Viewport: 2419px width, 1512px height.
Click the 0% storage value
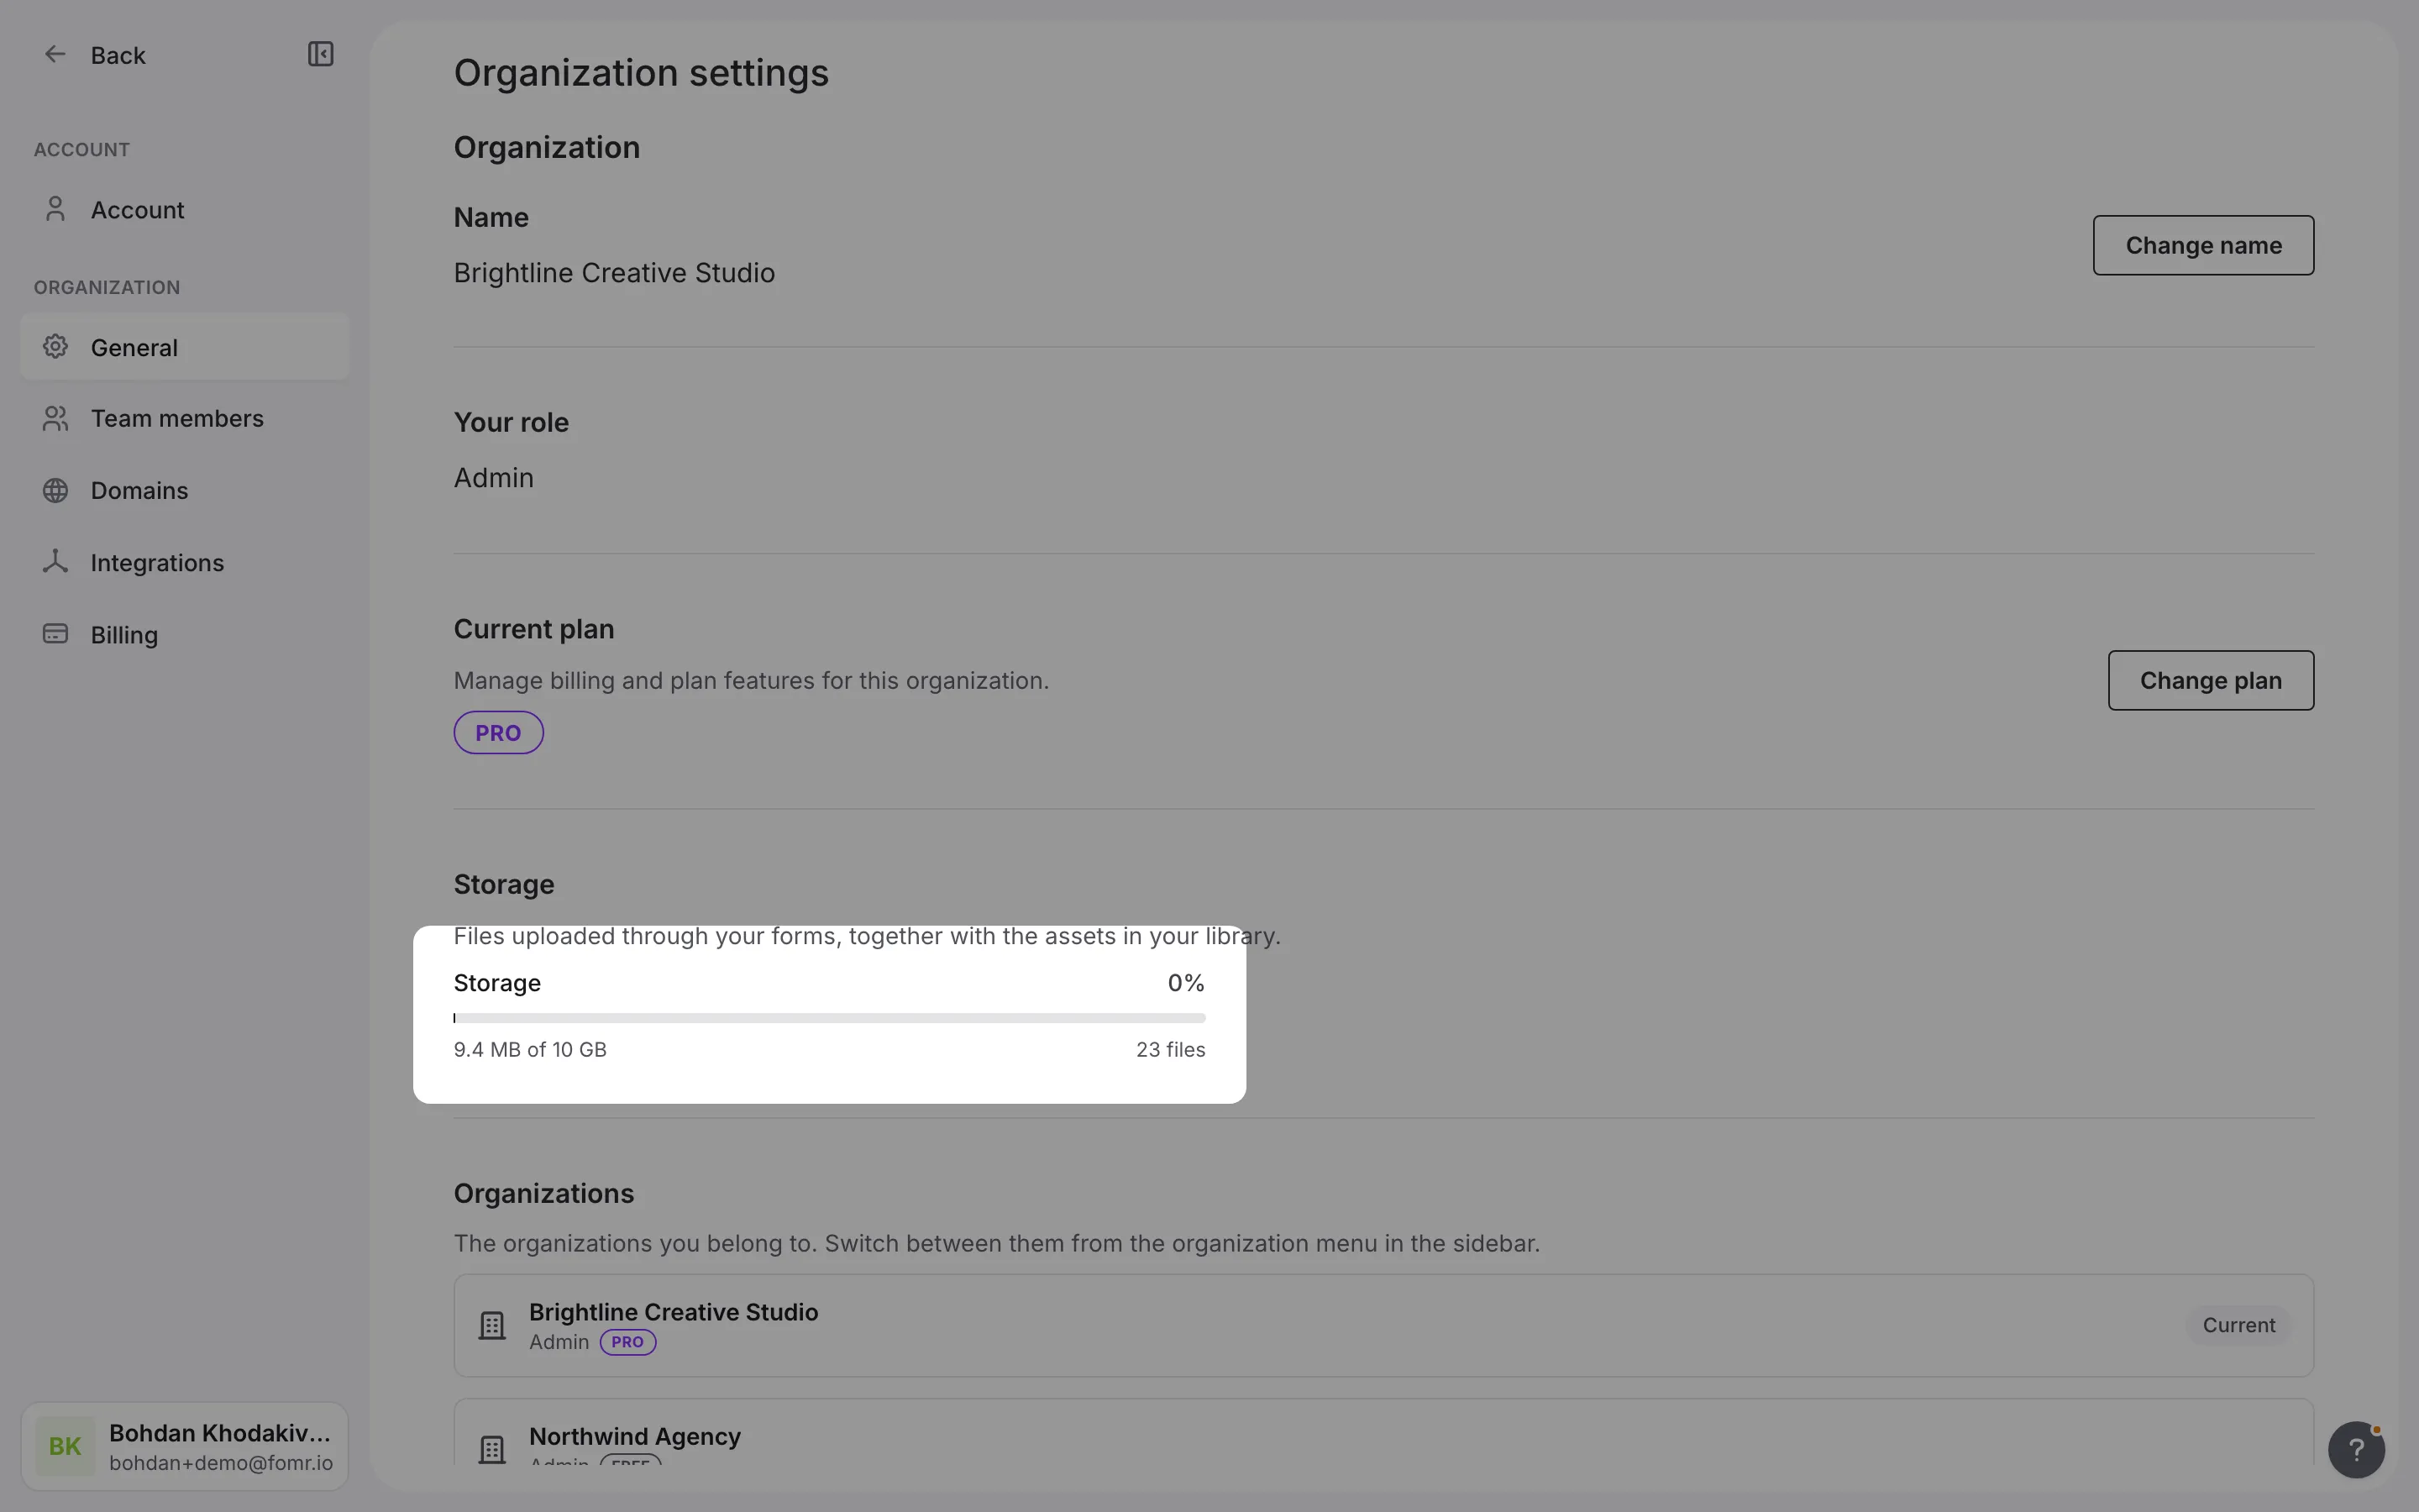coord(1185,982)
